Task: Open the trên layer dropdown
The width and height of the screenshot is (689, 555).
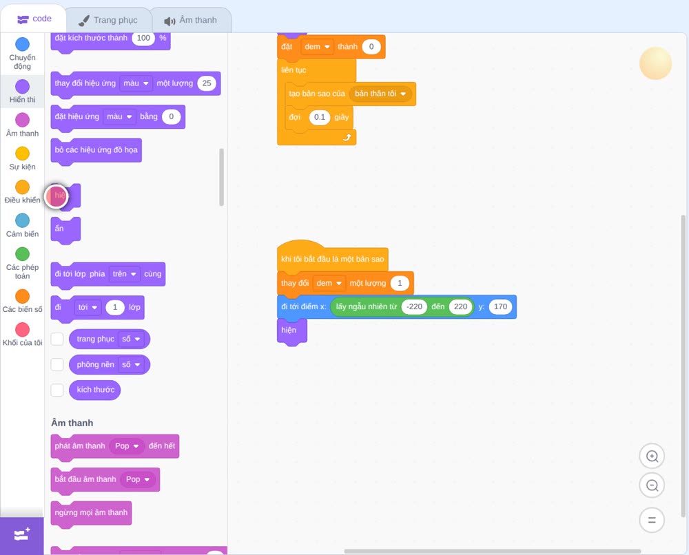Action: [x=124, y=274]
